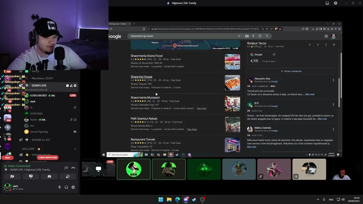The image size is (363, 204).
Task: Open Site Web link for Pelit Istanbul Kebab
Action: point(192,129)
